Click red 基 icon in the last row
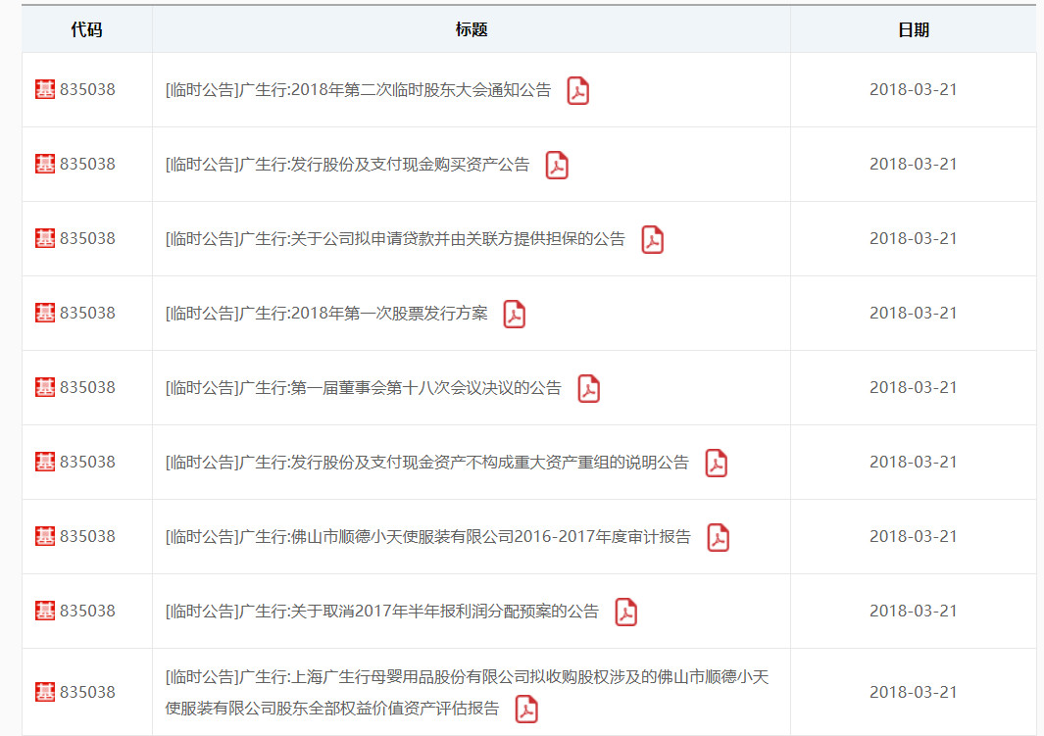The image size is (1044, 736). pyautogui.click(x=45, y=693)
